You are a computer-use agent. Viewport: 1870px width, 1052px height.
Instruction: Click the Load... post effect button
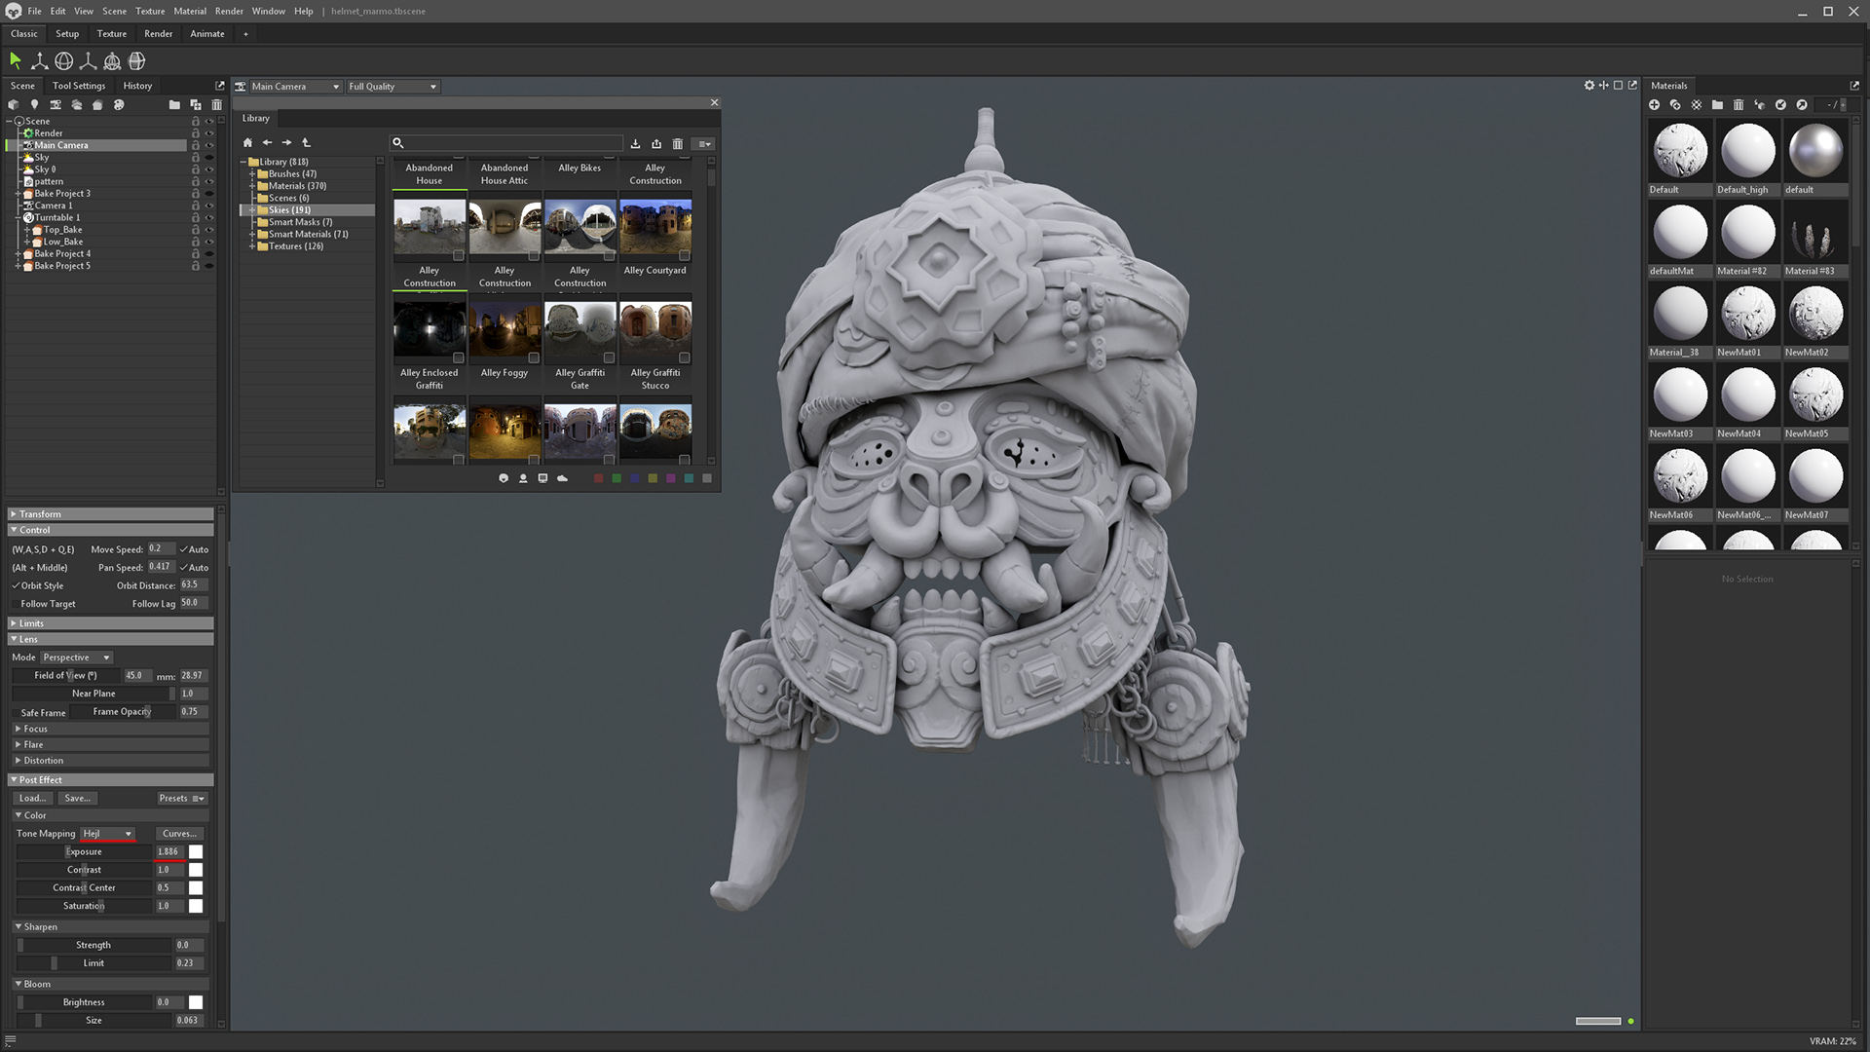click(x=33, y=799)
